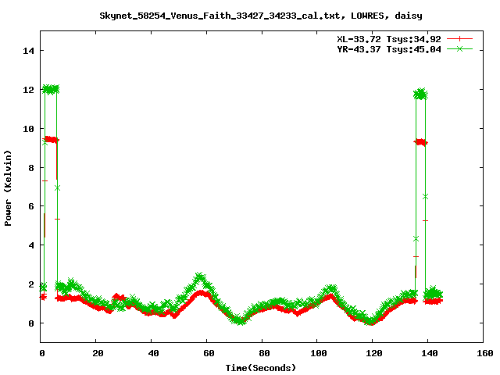Click the x-axis tick label 160
This screenshot has width=500, height=375.
[x=485, y=353]
